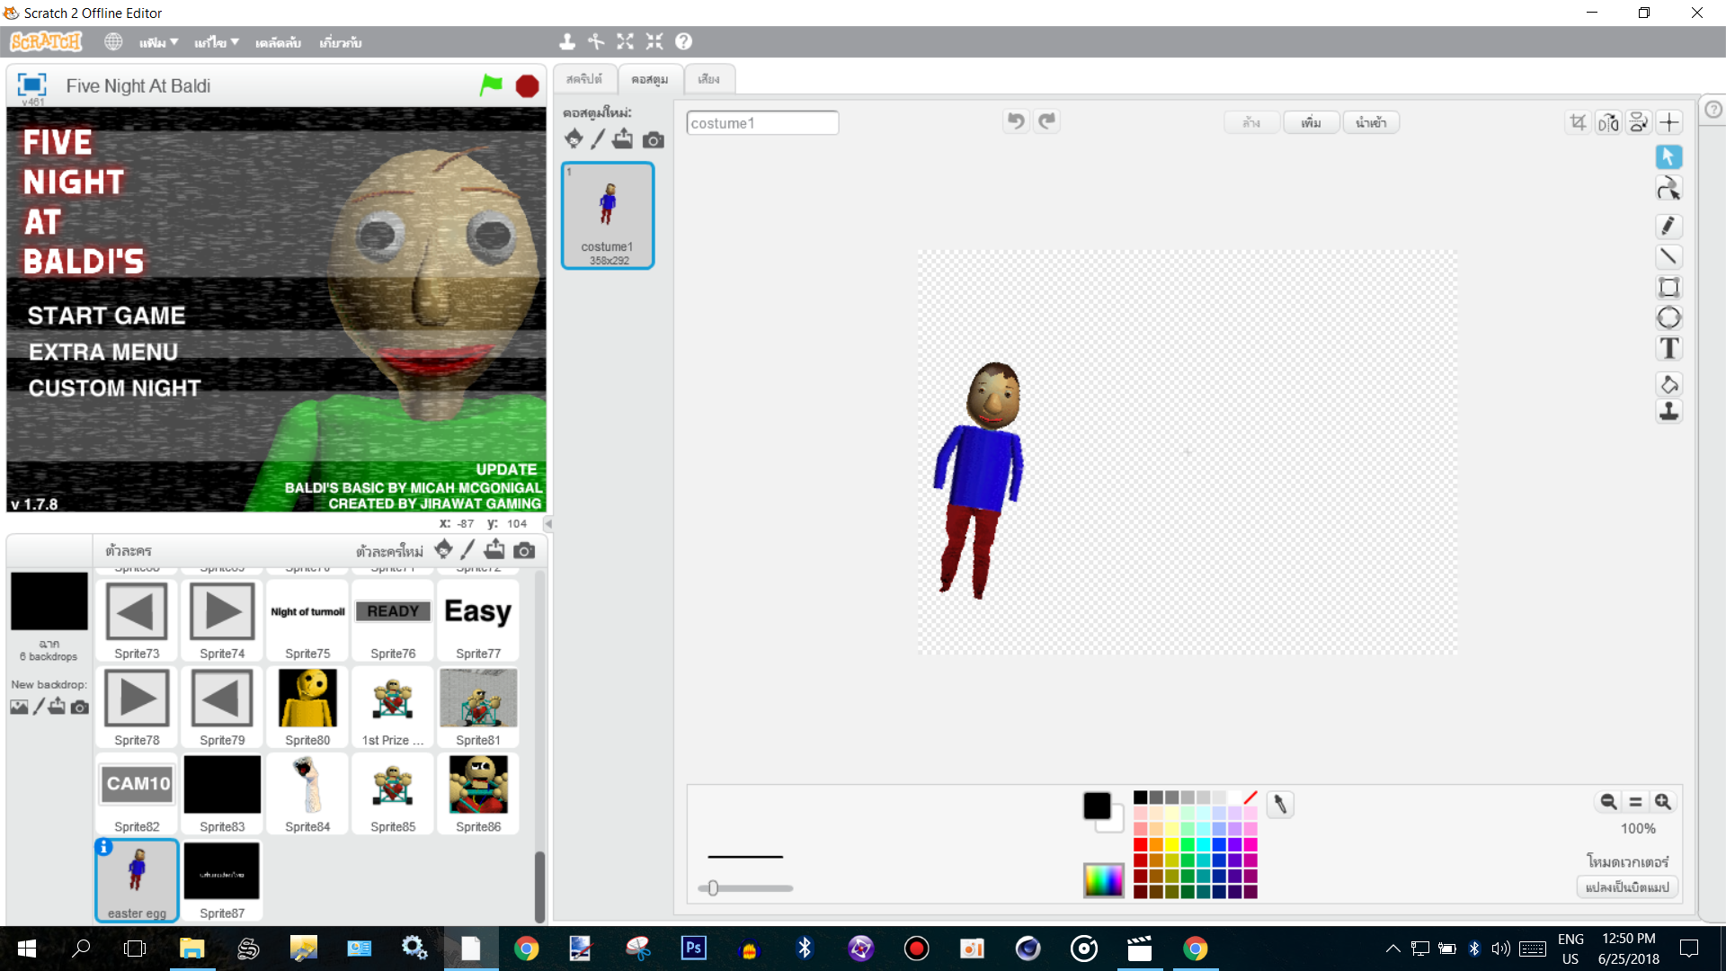Click the costume1 name input field
This screenshot has width=1726, height=971.
[x=762, y=122]
